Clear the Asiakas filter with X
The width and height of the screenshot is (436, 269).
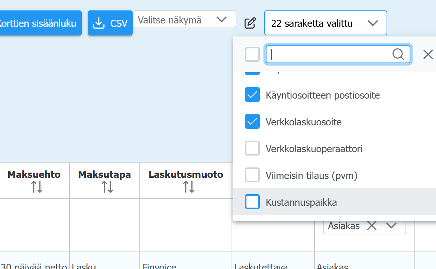372,225
